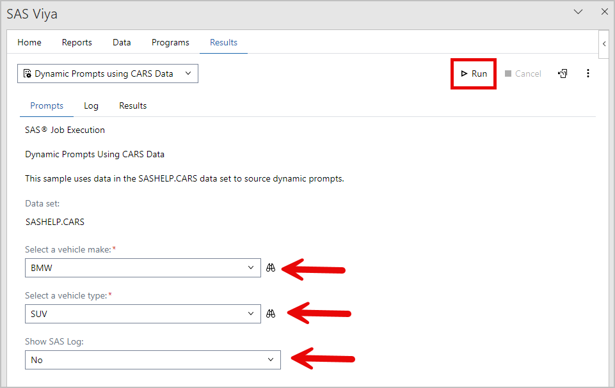Open the Show SAS Log dropdown
The width and height of the screenshot is (615, 388).
click(153, 360)
